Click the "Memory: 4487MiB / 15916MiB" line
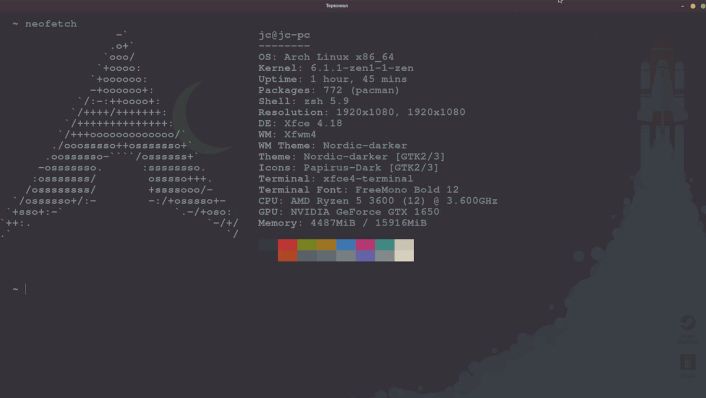The height and width of the screenshot is (398, 706). pos(342,223)
